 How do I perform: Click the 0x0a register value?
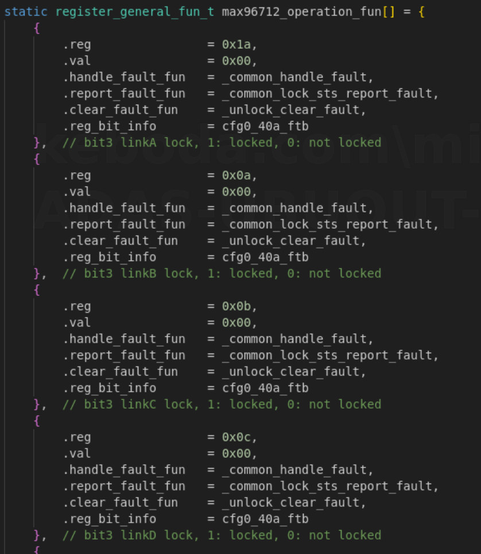pos(236,175)
